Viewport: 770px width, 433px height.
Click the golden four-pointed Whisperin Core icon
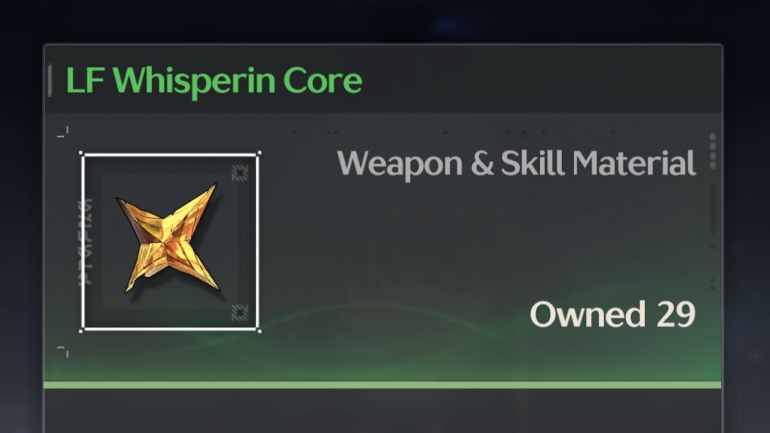pos(168,239)
